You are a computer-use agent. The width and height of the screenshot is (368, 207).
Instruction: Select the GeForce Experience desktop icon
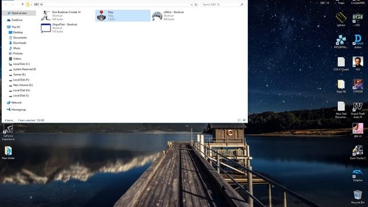pyautogui.click(x=8, y=133)
